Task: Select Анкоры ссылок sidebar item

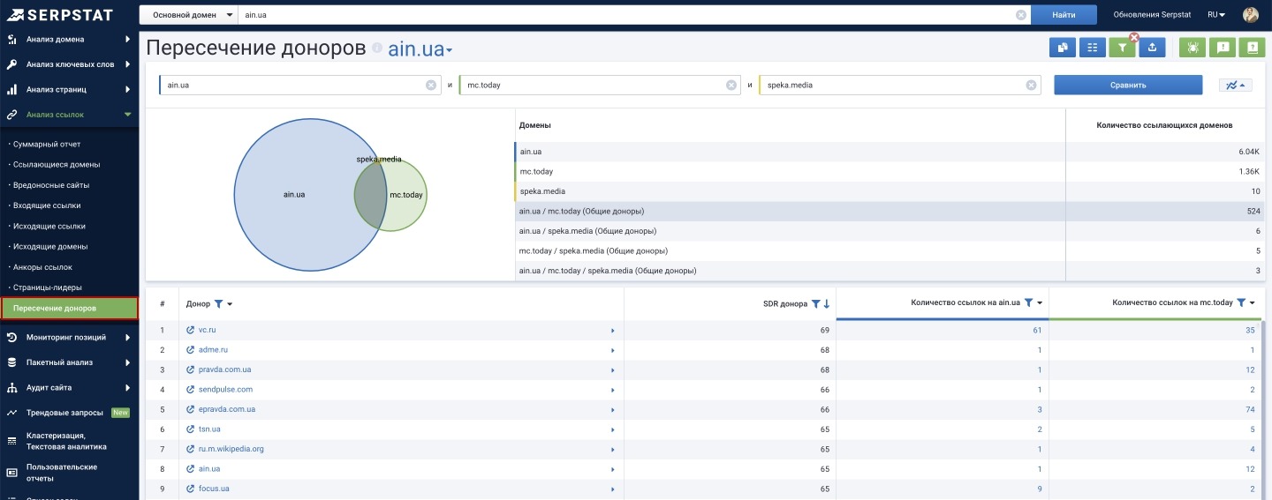Action: (x=42, y=266)
